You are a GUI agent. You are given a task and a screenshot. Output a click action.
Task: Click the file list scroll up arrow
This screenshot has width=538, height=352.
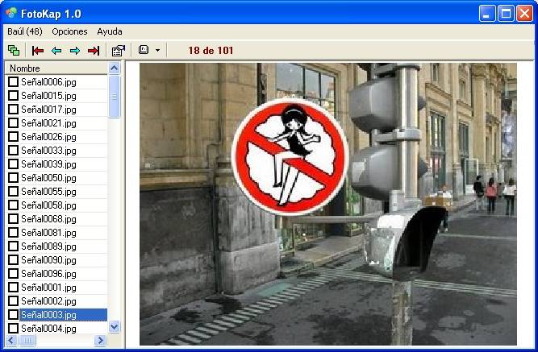(x=115, y=68)
